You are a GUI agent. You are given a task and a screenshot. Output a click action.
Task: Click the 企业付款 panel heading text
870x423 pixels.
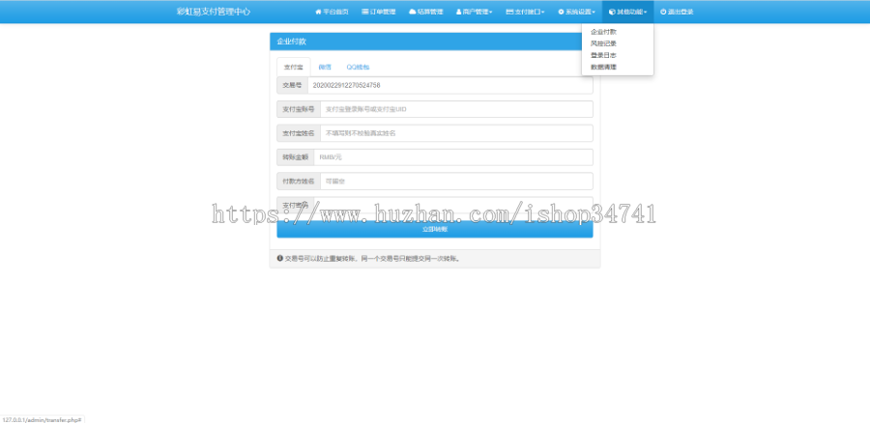[292, 42]
